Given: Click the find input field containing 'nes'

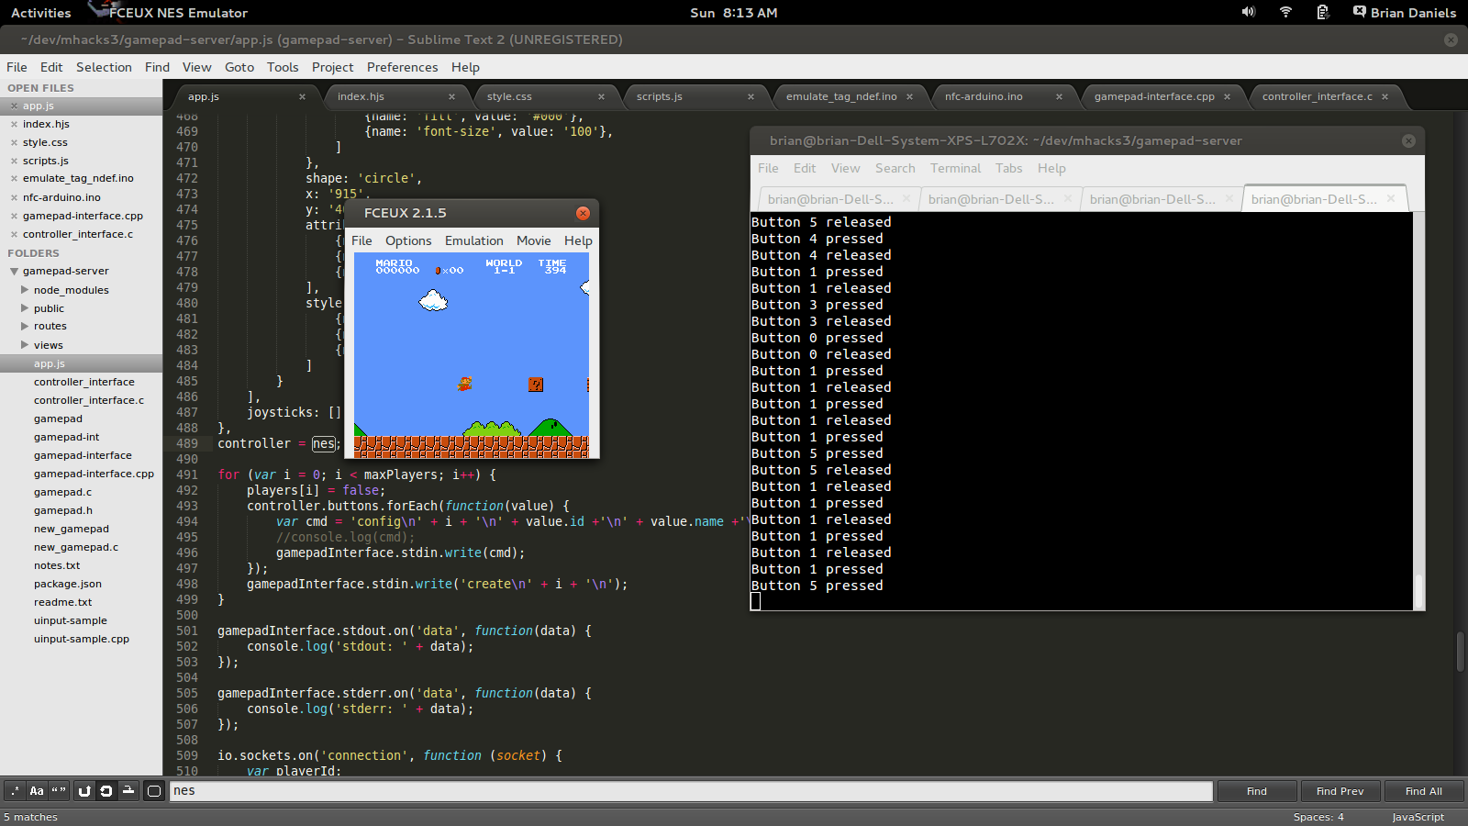Looking at the screenshot, I should click(x=691, y=791).
